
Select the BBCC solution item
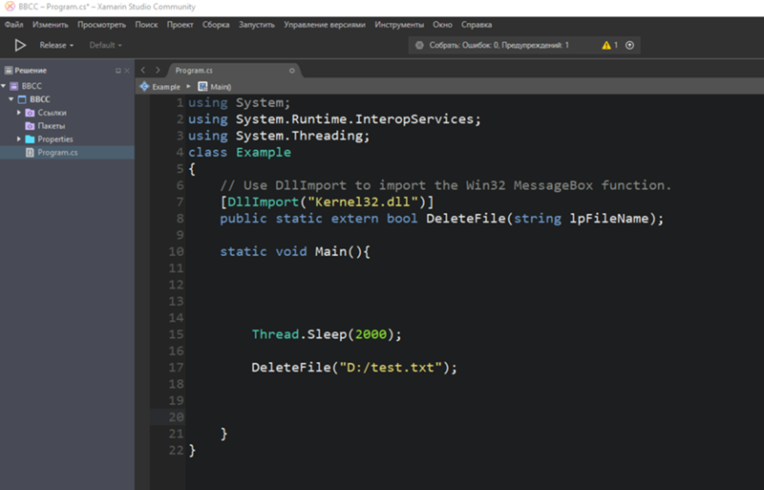[x=32, y=86]
